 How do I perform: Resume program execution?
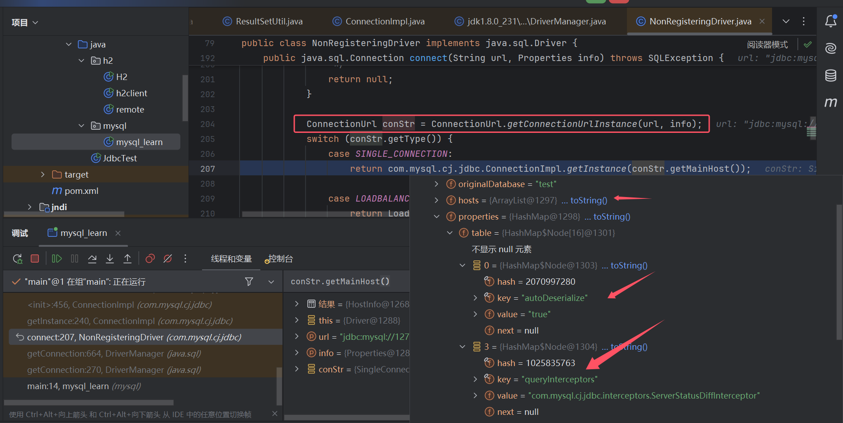pos(57,258)
